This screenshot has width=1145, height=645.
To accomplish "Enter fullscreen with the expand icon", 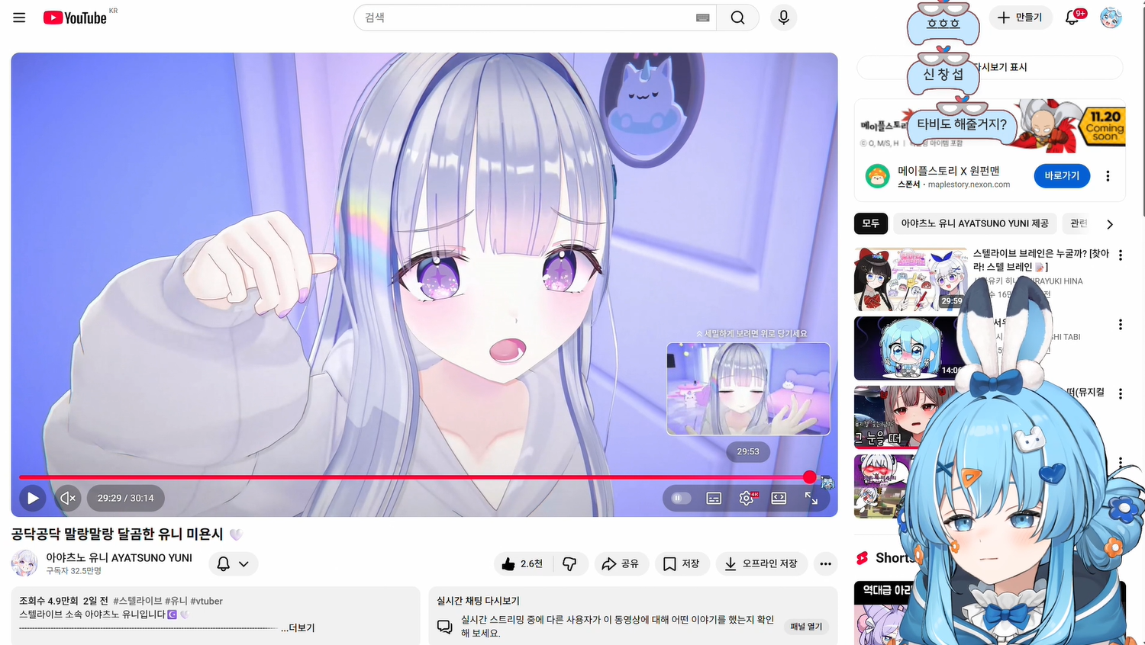I will tap(811, 498).
